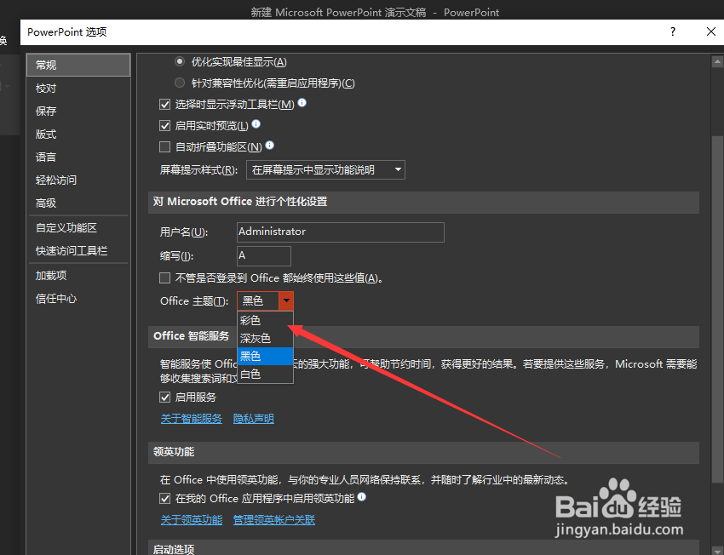
Task: Toggle 选择时显示浮动工具栏 checkbox
Action: [165, 105]
